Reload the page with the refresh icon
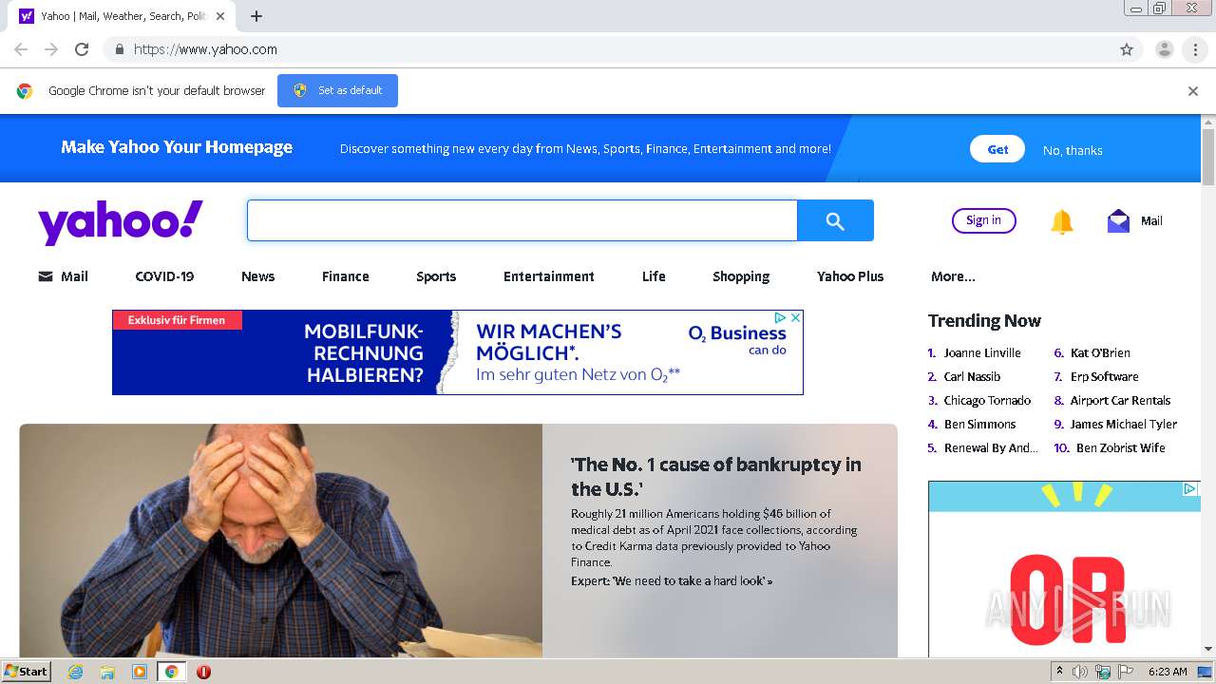 tap(82, 49)
